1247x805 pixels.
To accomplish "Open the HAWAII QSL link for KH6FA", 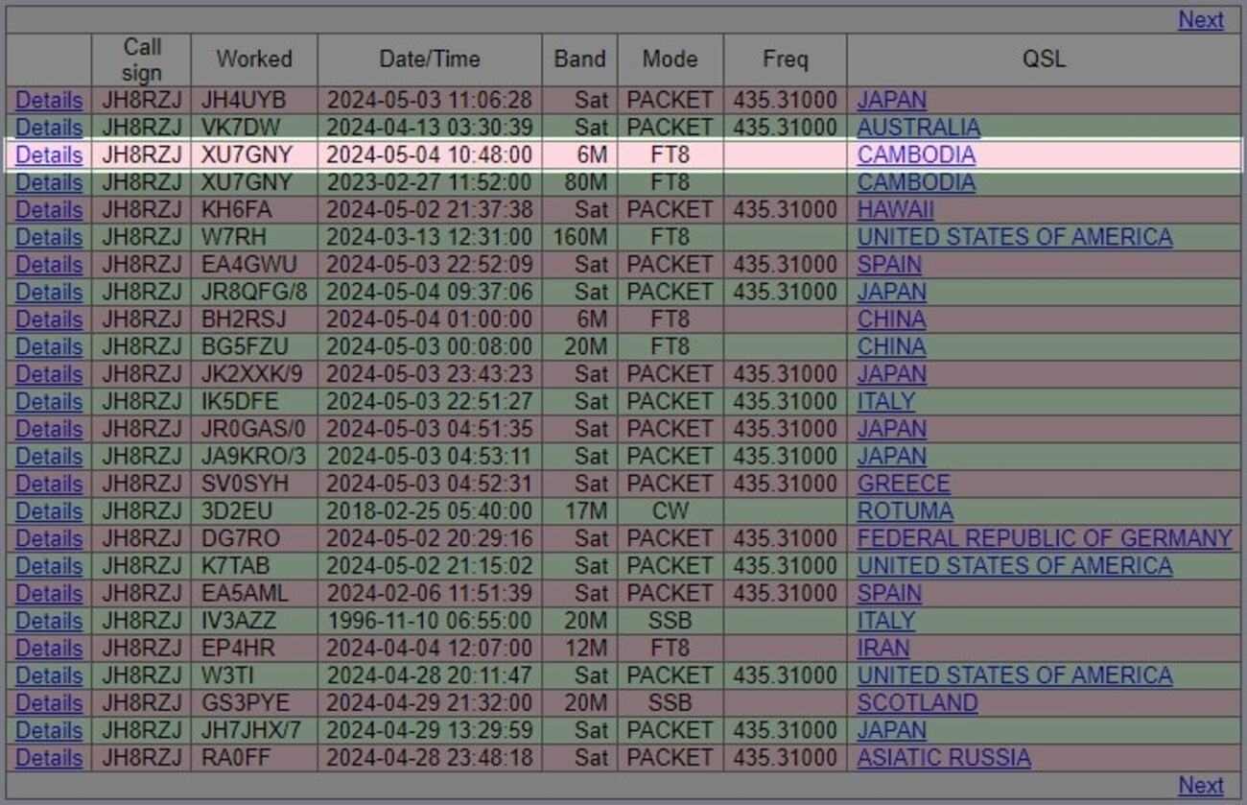I will (x=889, y=209).
